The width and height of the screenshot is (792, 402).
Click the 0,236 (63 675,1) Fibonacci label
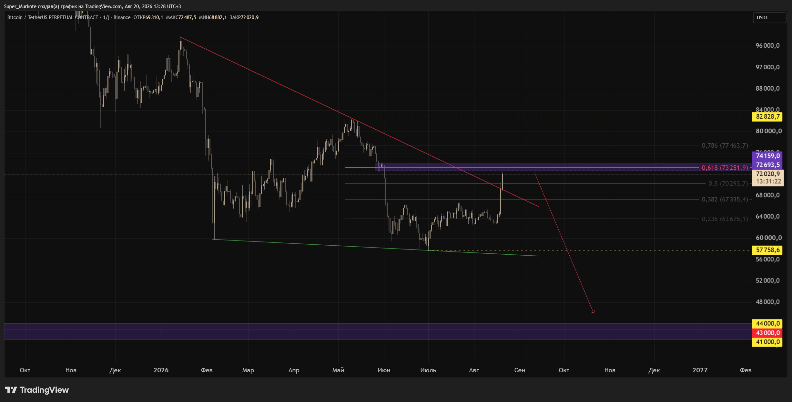tap(725, 219)
